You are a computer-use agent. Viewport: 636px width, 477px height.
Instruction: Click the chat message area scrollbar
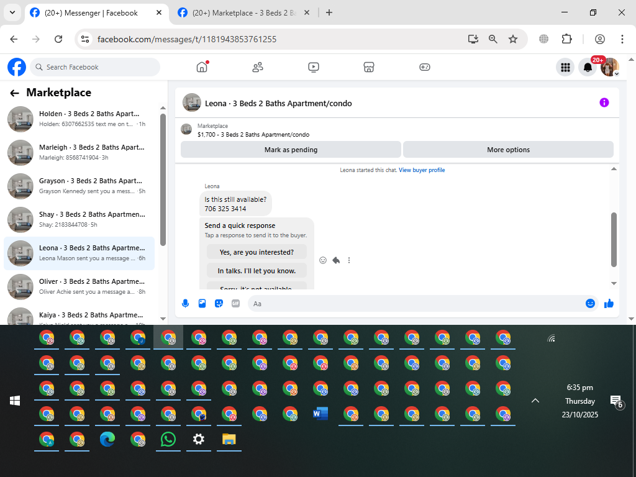[x=614, y=239]
